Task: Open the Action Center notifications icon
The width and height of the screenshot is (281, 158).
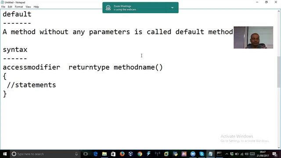Action: point(274,154)
